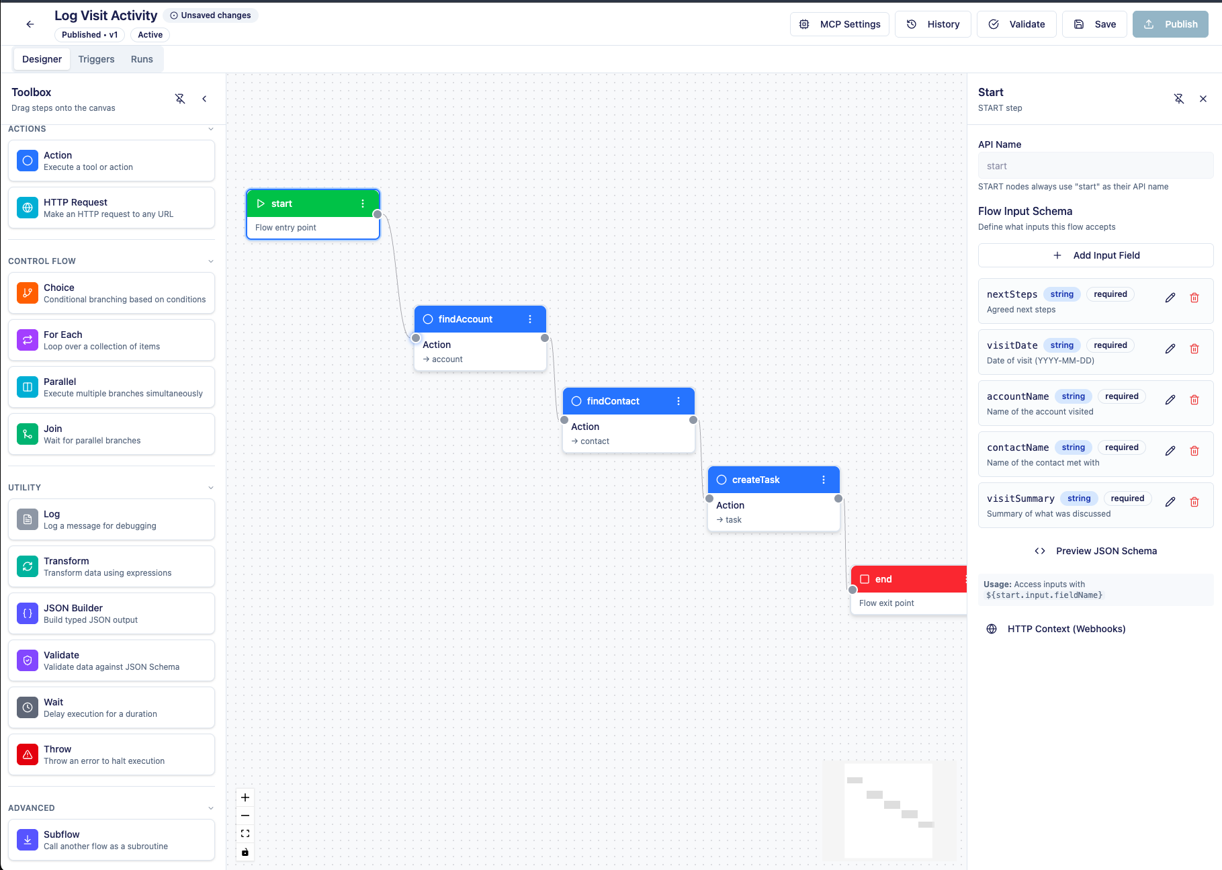Click the Wait clock icon
Image resolution: width=1222 pixels, height=870 pixels.
[x=28, y=707]
